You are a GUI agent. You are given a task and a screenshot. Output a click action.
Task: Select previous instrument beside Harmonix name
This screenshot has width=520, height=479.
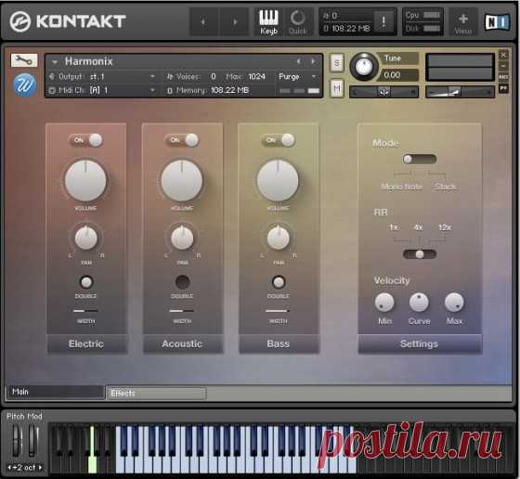tap(299, 61)
